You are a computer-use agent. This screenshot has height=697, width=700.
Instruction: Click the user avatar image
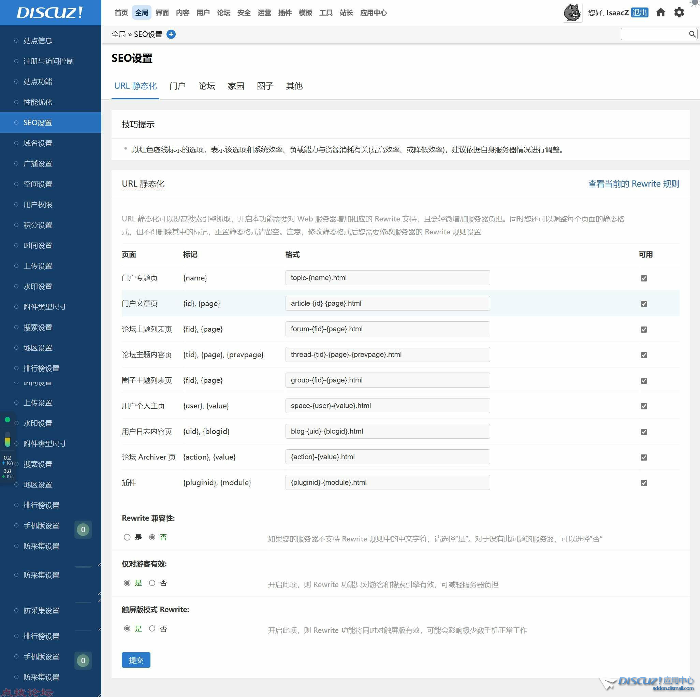(572, 13)
